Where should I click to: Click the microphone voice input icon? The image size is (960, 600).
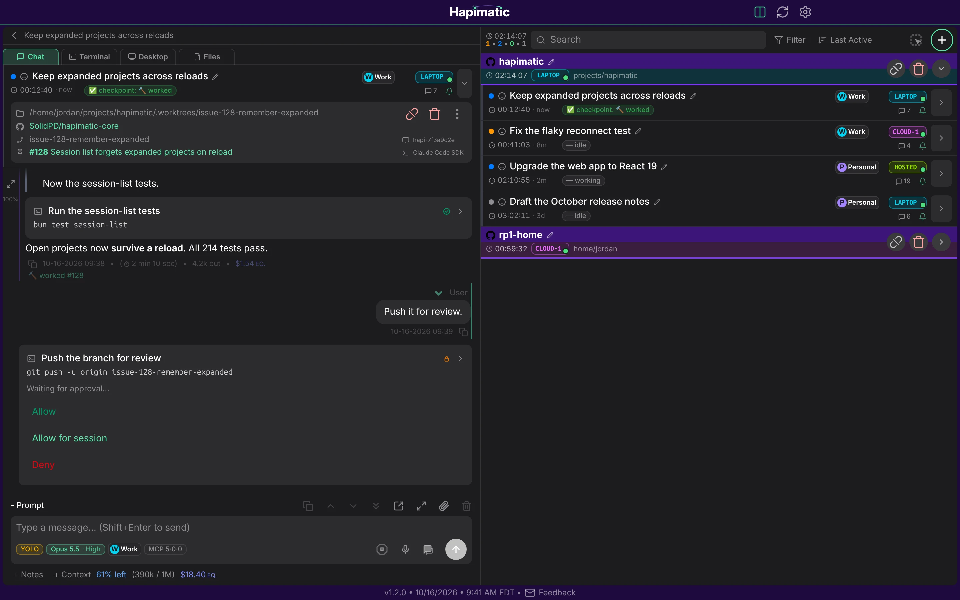(405, 549)
